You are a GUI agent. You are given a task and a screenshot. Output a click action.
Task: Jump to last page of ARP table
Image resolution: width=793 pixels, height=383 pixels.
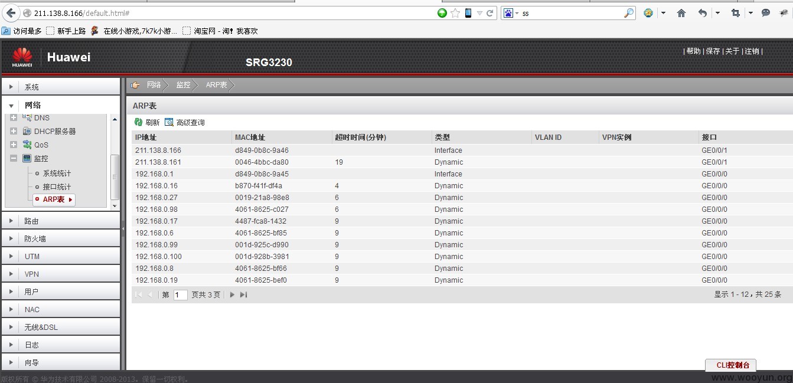pyautogui.click(x=243, y=294)
